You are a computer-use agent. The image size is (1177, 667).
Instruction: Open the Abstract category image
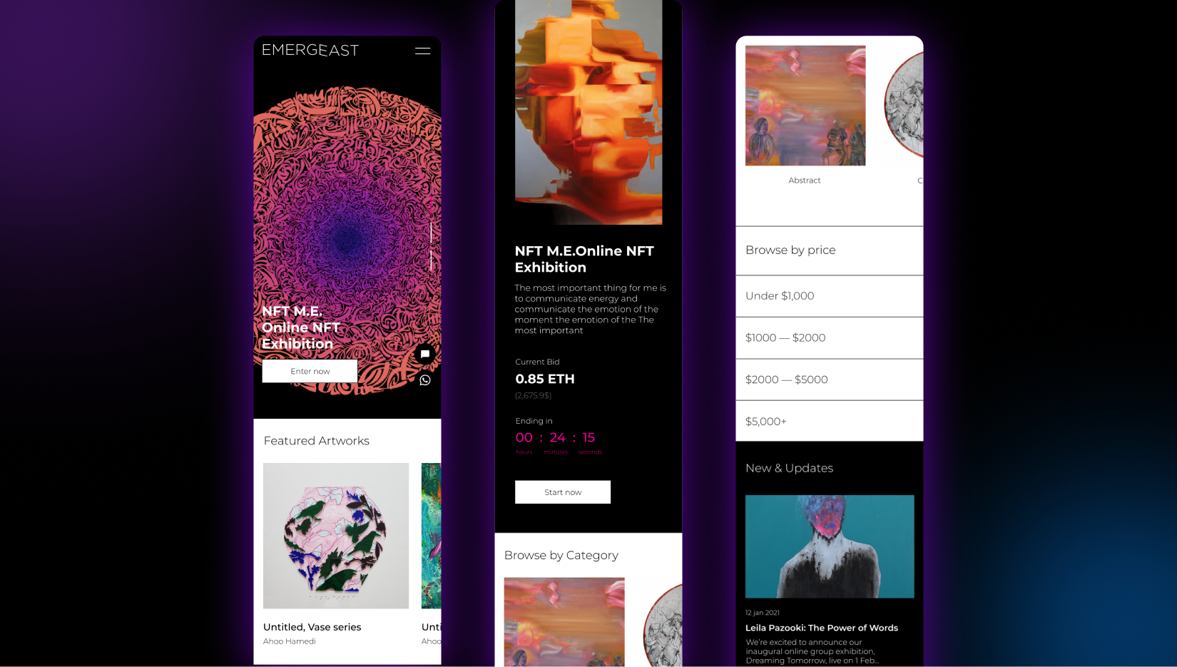pyautogui.click(x=805, y=106)
